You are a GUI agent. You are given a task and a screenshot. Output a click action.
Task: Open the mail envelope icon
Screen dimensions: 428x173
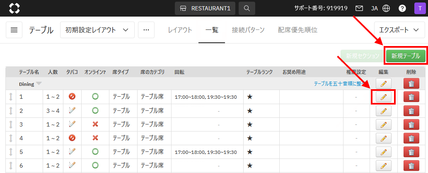pyautogui.click(x=359, y=8)
